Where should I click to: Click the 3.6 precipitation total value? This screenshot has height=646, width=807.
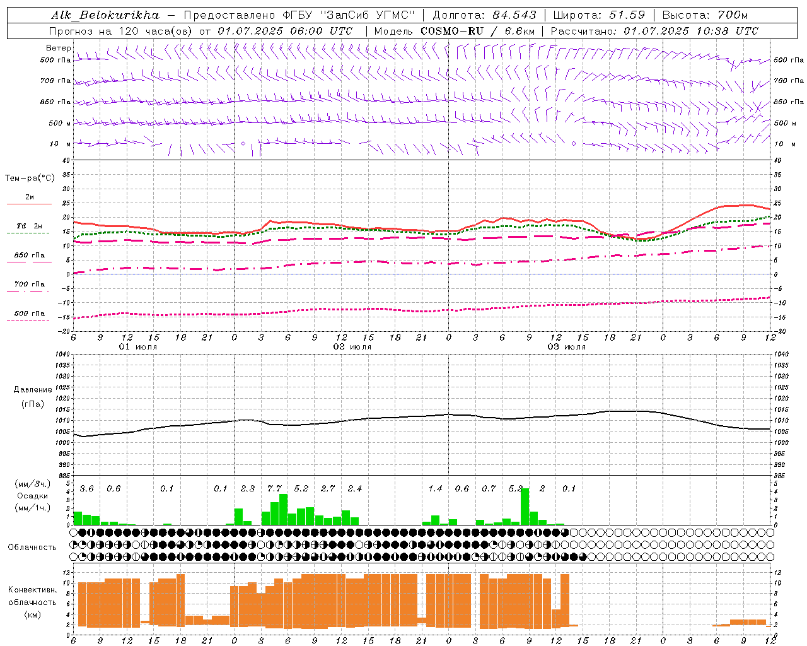[x=86, y=489]
